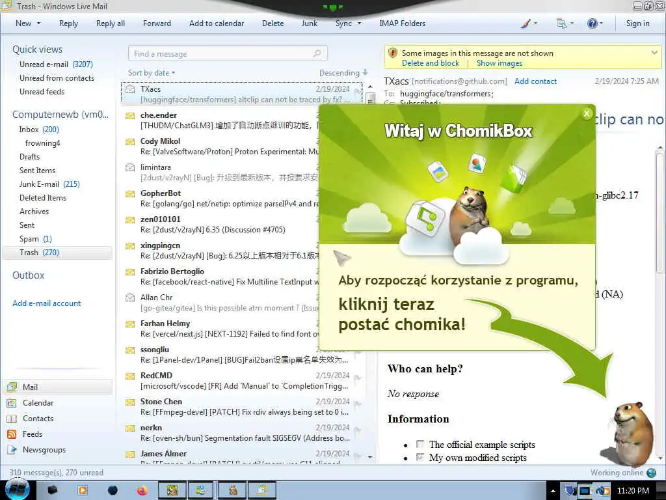Click the Sign in button
The width and height of the screenshot is (666, 500).
637,24
